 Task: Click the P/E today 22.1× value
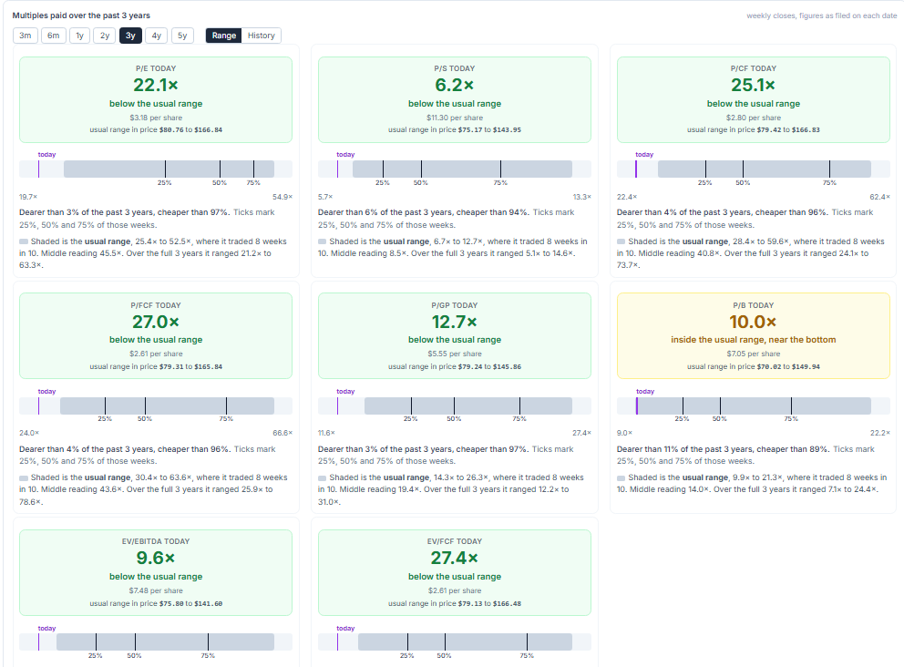coord(156,86)
